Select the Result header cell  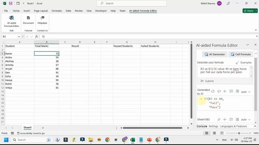point(80,46)
